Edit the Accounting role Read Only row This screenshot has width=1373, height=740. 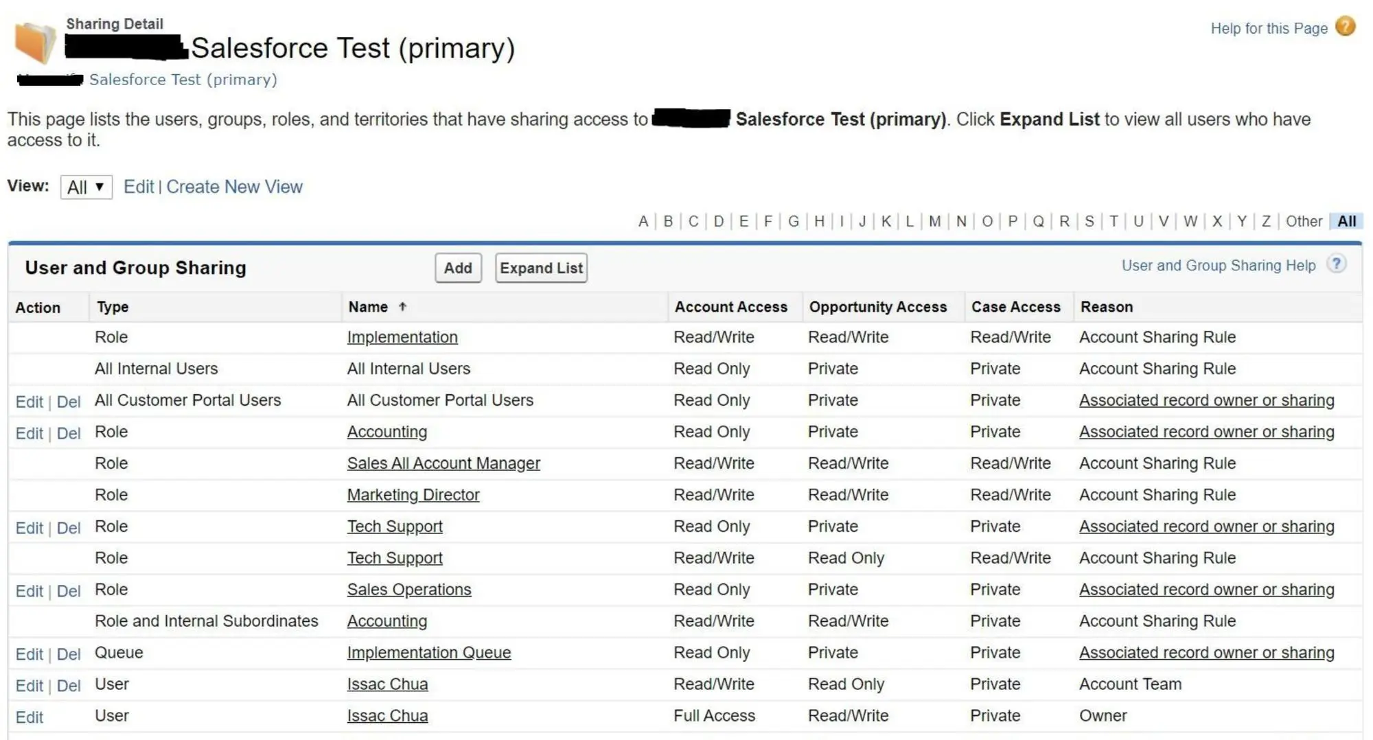tap(30, 433)
